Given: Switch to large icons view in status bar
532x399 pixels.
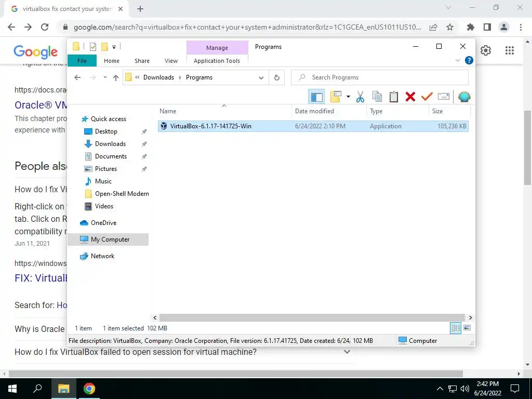Looking at the screenshot, I should point(467,328).
